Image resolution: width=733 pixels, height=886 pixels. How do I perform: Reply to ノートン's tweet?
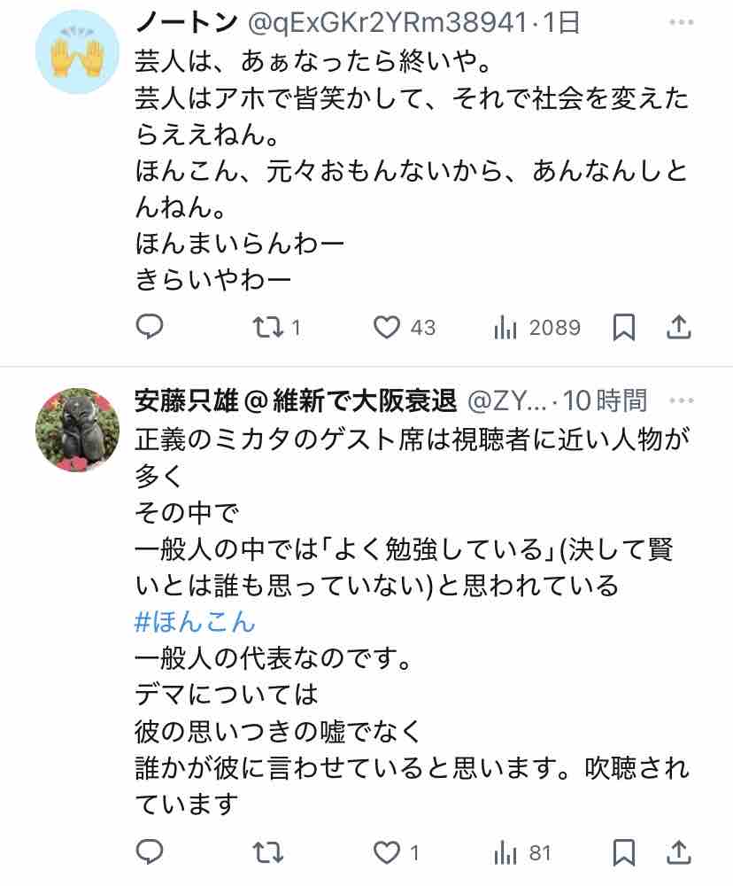click(150, 328)
